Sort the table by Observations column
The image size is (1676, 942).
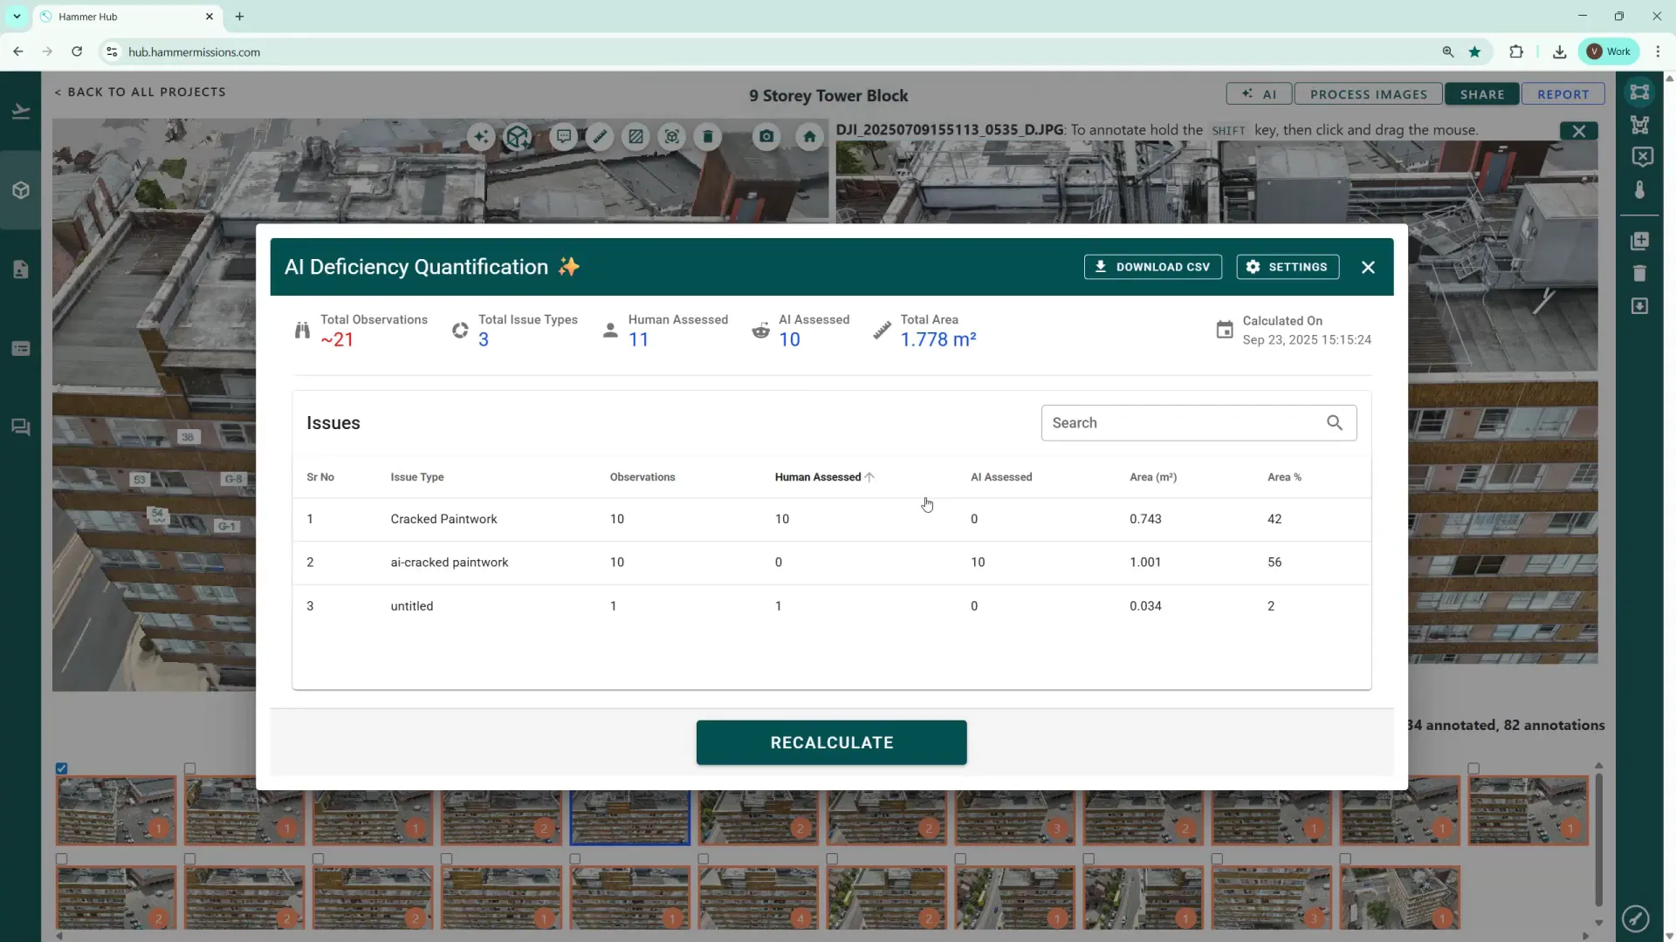coord(642,477)
